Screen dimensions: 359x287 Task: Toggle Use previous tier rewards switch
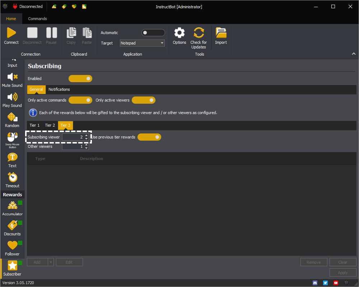[149, 137]
